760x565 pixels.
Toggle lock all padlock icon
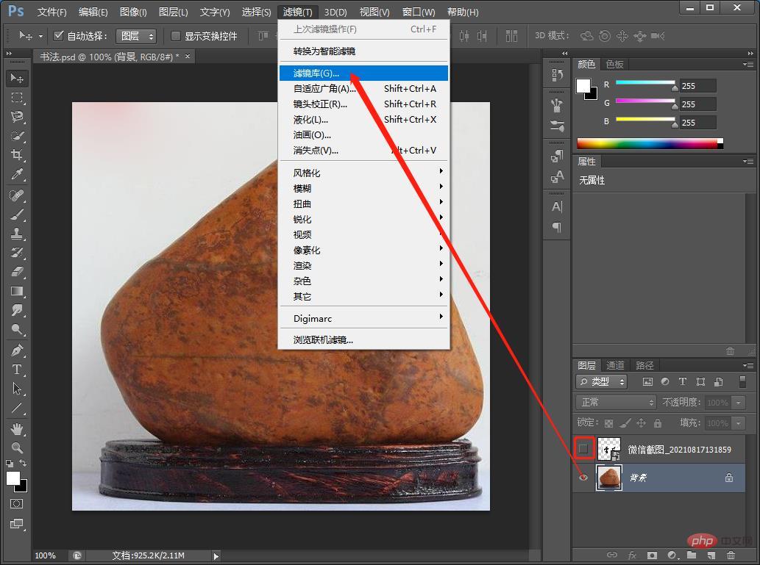[x=658, y=423]
